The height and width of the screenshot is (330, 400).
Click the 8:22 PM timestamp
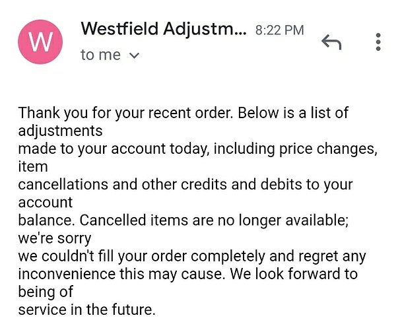(x=280, y=30)
